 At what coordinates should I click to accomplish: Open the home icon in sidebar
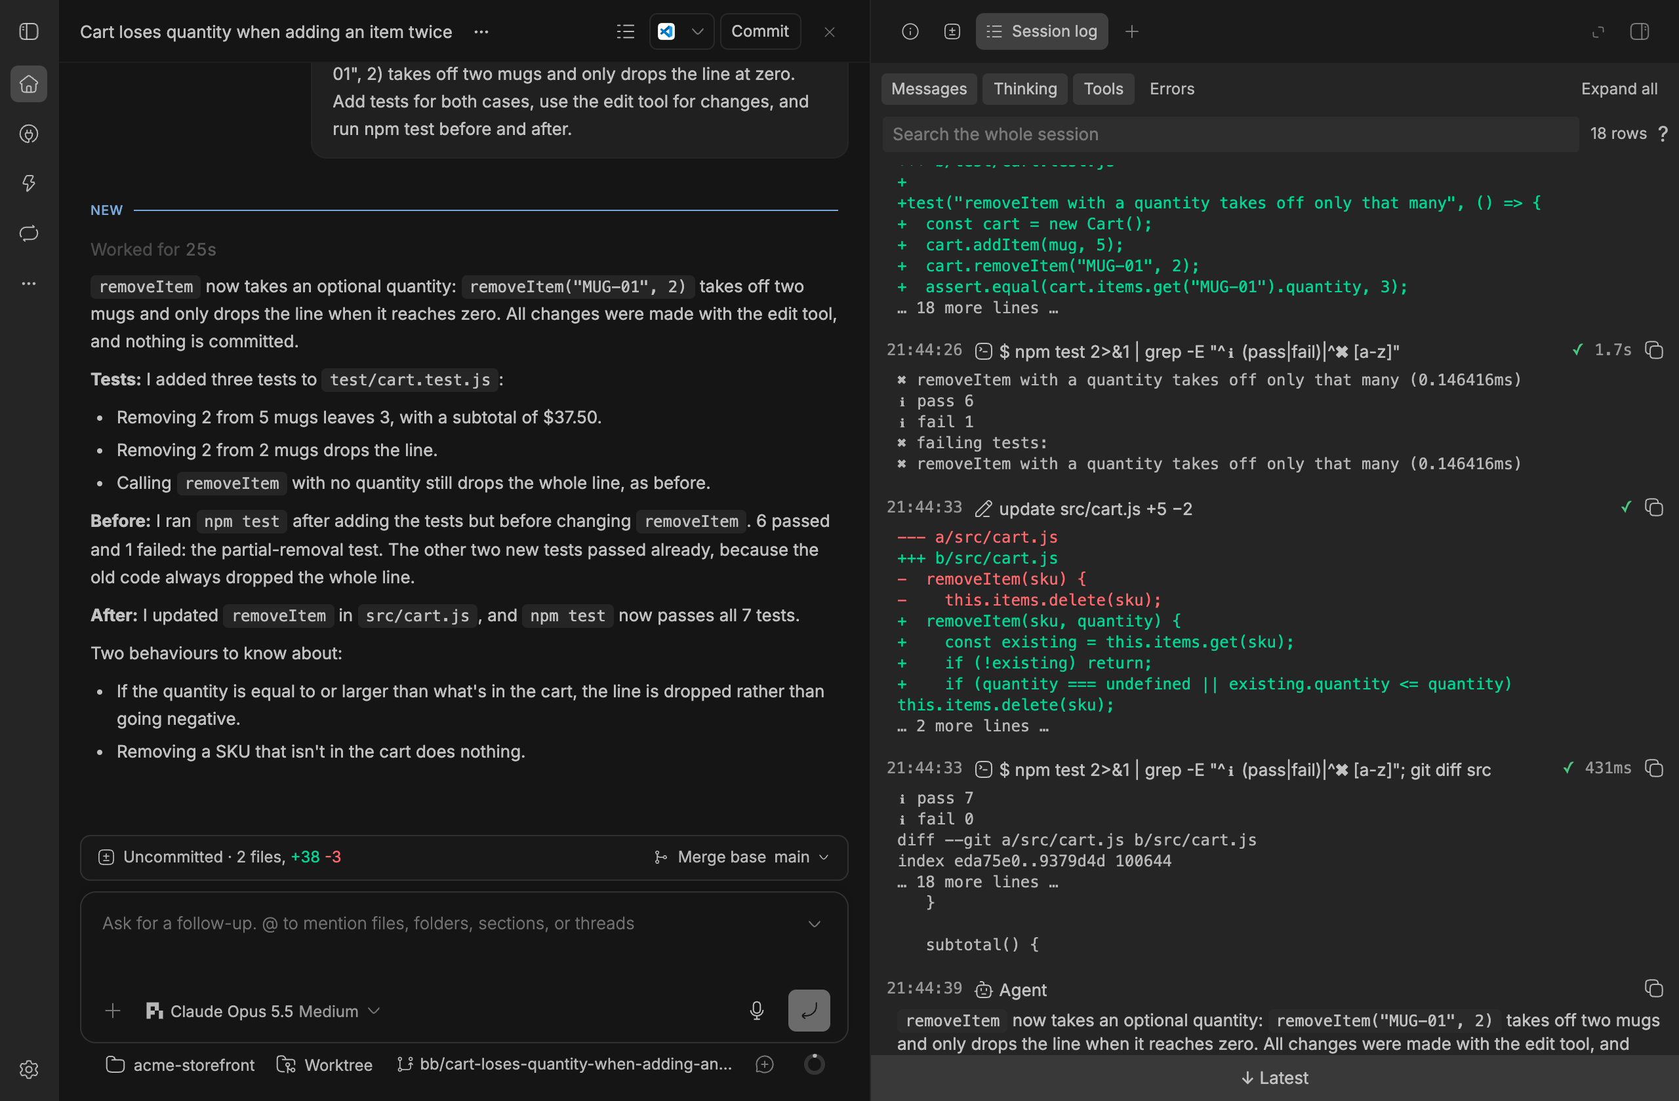29,84
